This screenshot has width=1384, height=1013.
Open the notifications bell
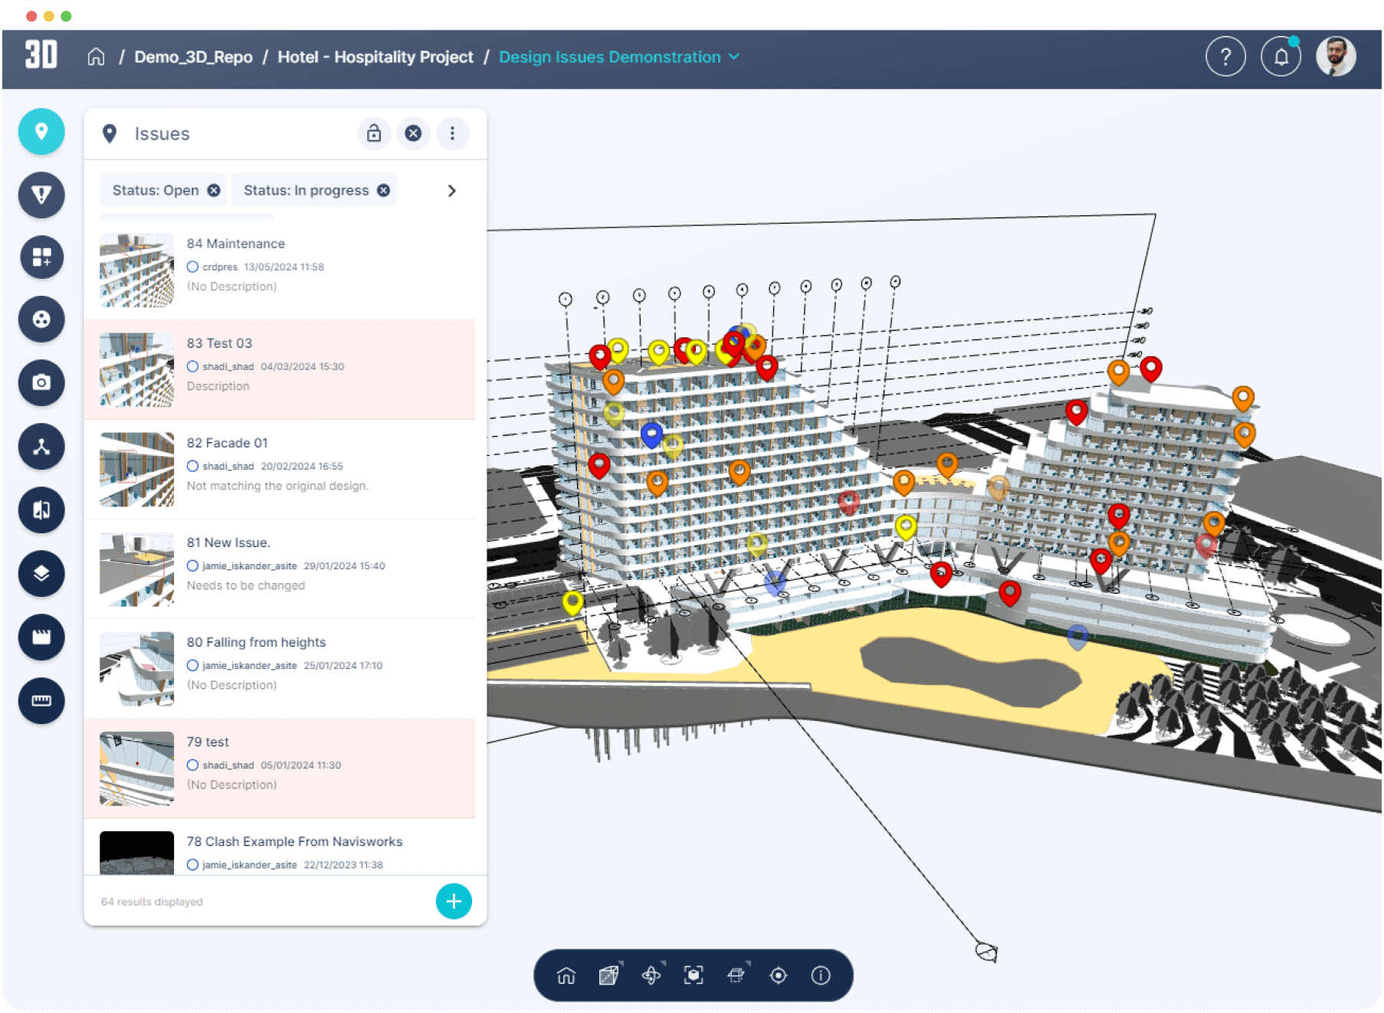[1281, 57]
